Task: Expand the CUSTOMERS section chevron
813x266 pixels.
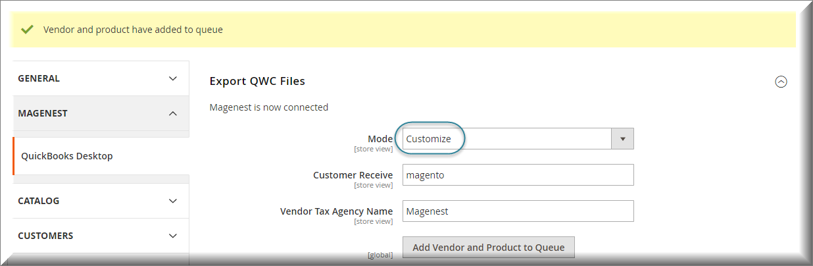Action: point(173,236)
